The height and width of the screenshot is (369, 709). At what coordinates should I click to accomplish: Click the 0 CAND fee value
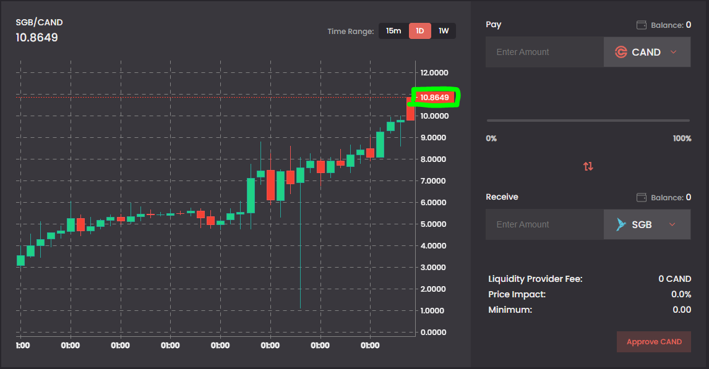674,279
